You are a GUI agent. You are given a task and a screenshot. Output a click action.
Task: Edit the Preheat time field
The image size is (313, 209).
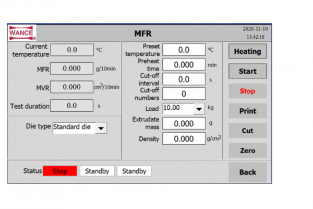[184, 65]
